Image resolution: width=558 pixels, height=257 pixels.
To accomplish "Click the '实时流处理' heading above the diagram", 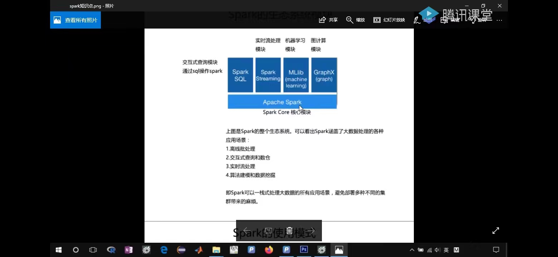I will point(268,40).
